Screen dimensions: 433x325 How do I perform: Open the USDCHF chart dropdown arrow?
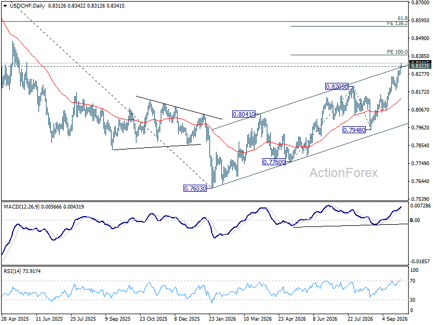pos(5,6)
